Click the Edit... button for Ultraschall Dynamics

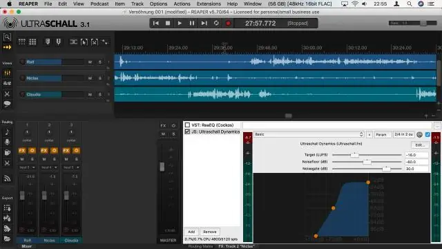click(420, 145)
